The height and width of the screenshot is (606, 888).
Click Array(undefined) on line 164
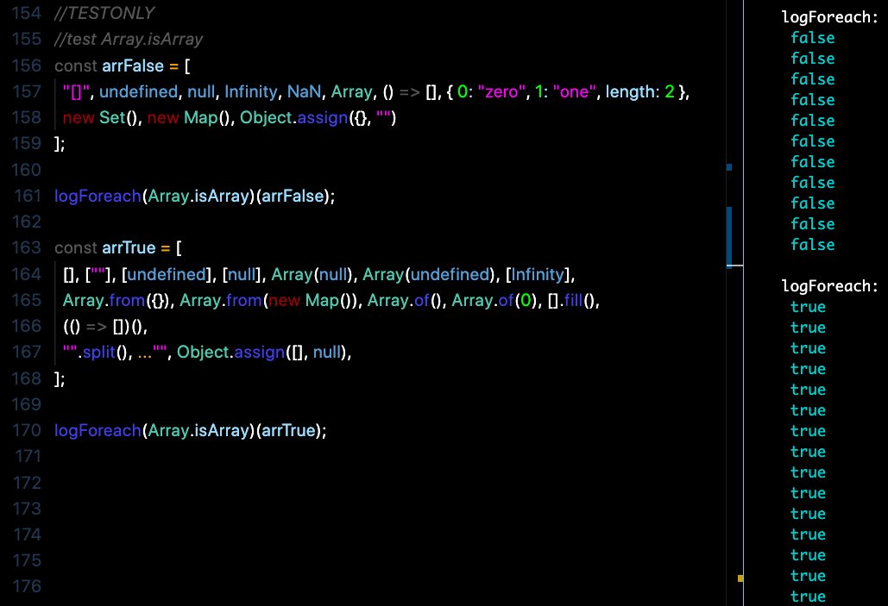pos(428,274)
